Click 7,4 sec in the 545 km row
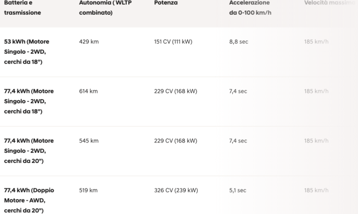The width and height of the screenshot is (358, 214). (x=238, y=141)
